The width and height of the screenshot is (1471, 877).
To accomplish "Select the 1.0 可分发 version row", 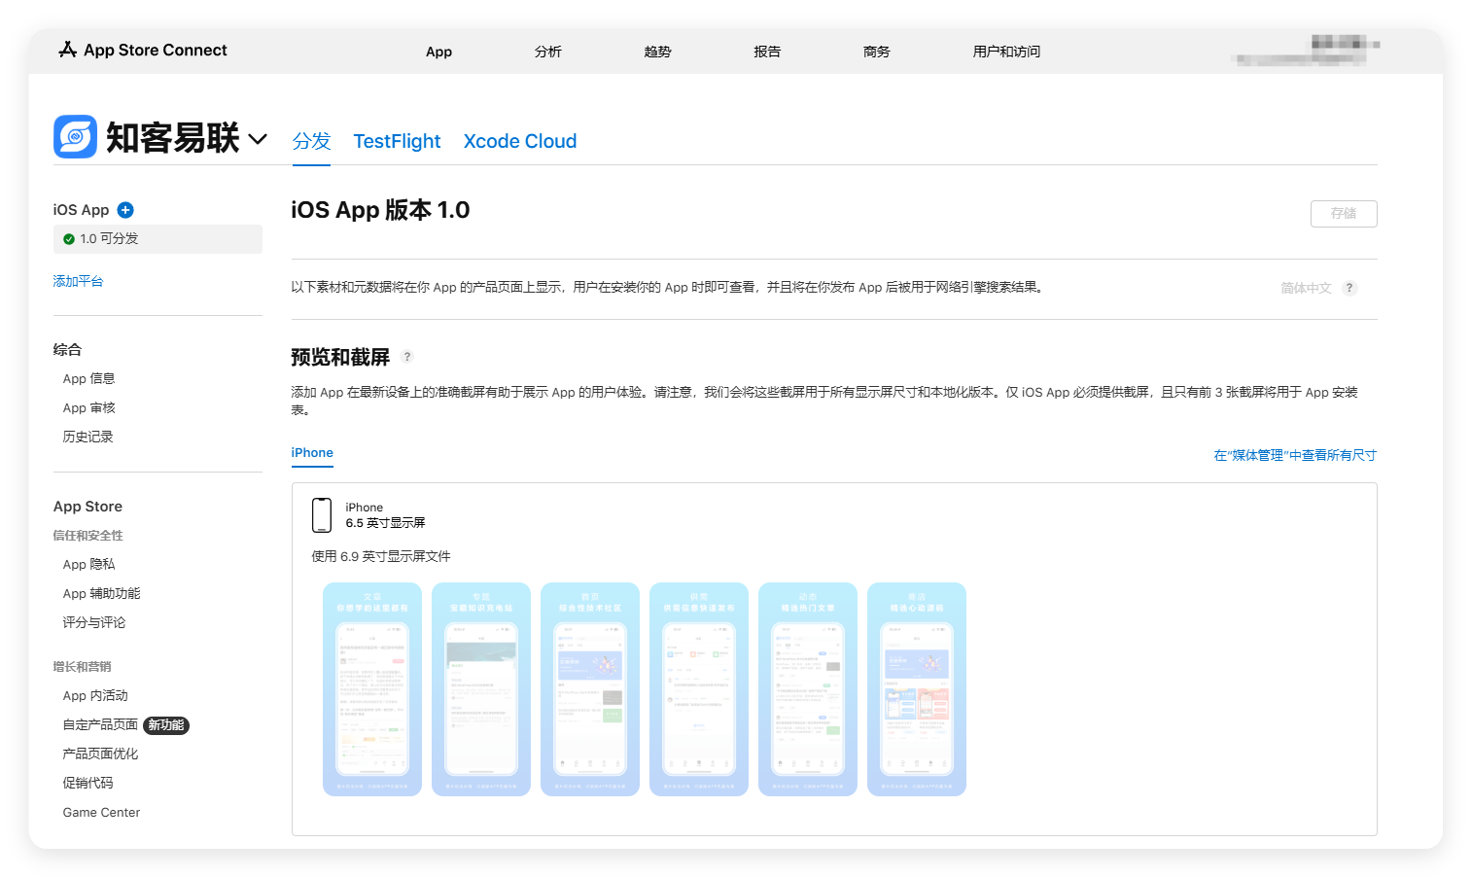I will [158, 239].
